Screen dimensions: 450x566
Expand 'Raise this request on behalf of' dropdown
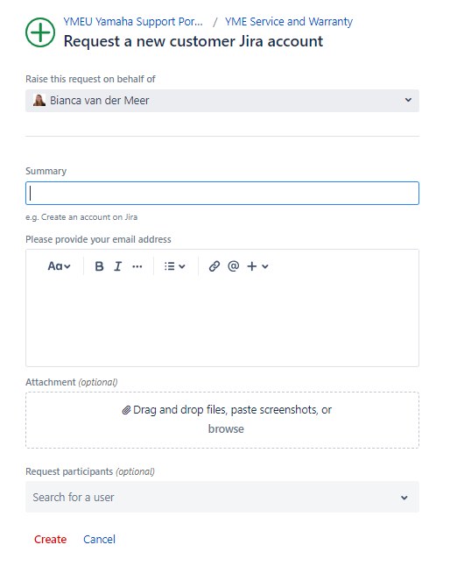click(222, 101)
